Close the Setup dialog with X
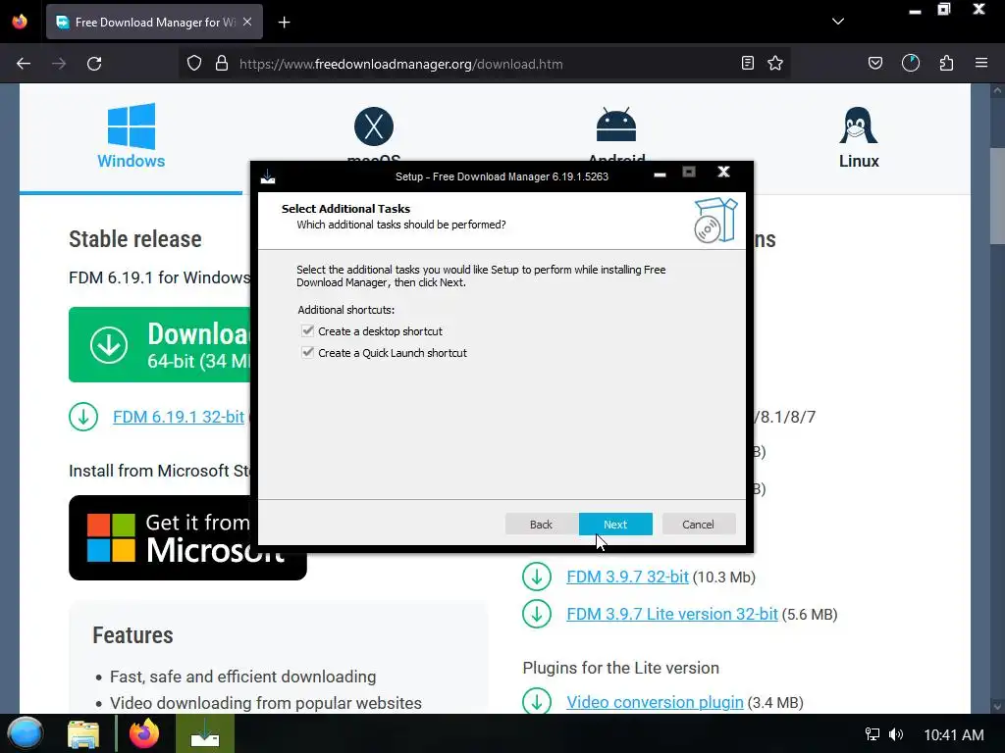Viewport: 1005px width, 753px height. pos(723,172)
